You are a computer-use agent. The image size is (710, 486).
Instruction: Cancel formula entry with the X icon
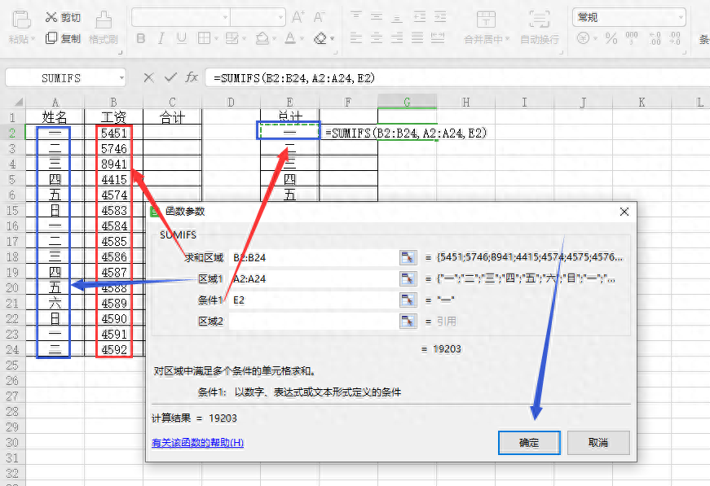148,78
